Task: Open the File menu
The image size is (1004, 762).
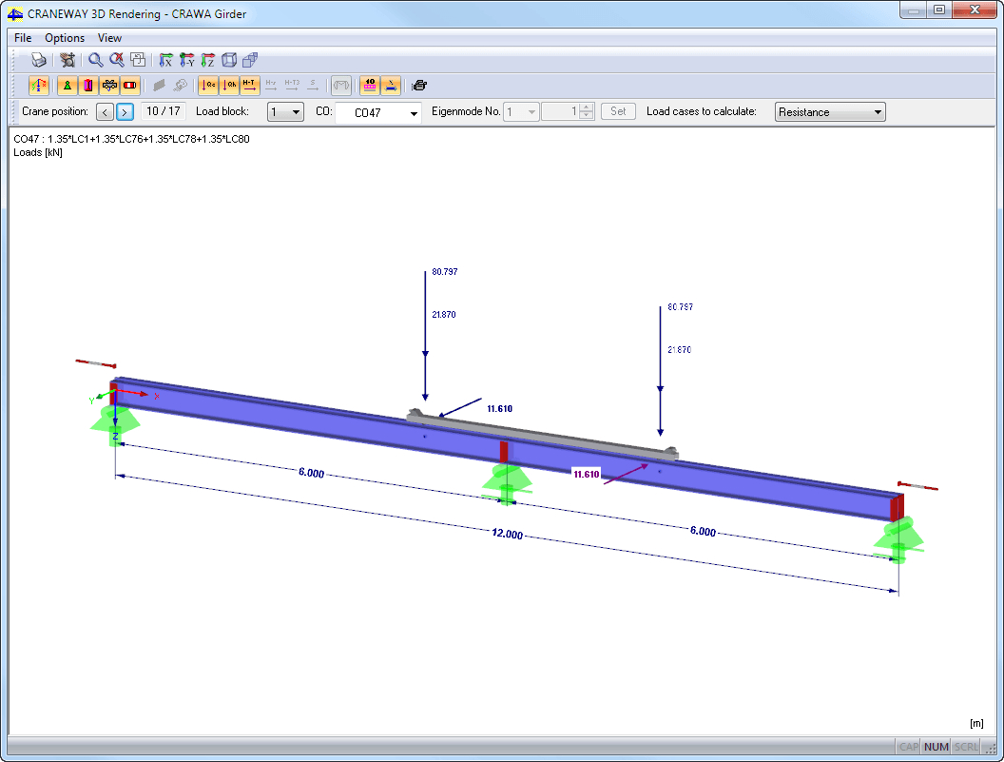Action: click(x=23, y=38)
